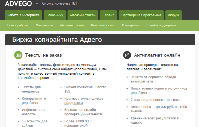
Task: Click 7 языков для поиска плагиата
Action: 155,100
